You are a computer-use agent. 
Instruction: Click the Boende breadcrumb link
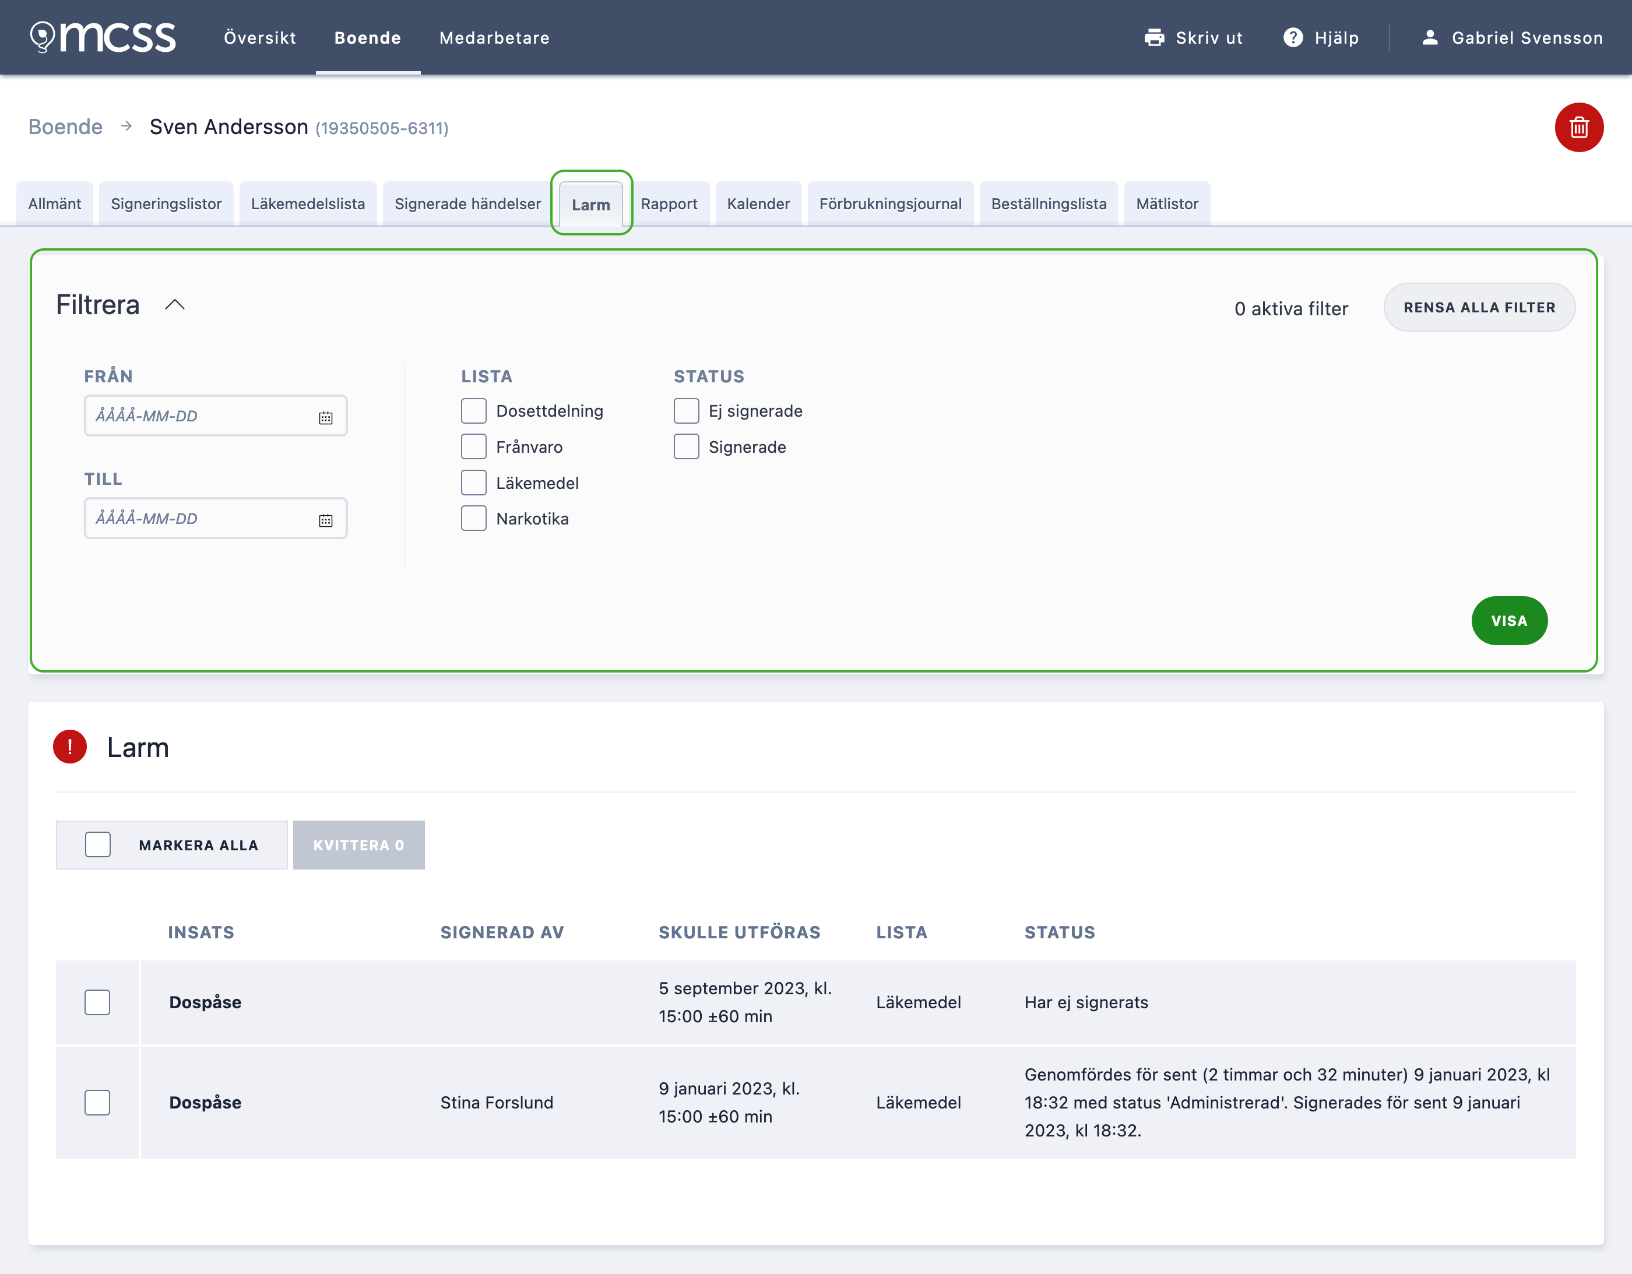tap(65, 127)
